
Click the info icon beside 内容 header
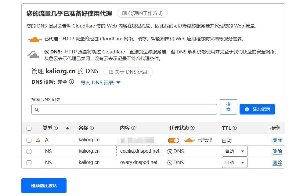pos(133,128)
